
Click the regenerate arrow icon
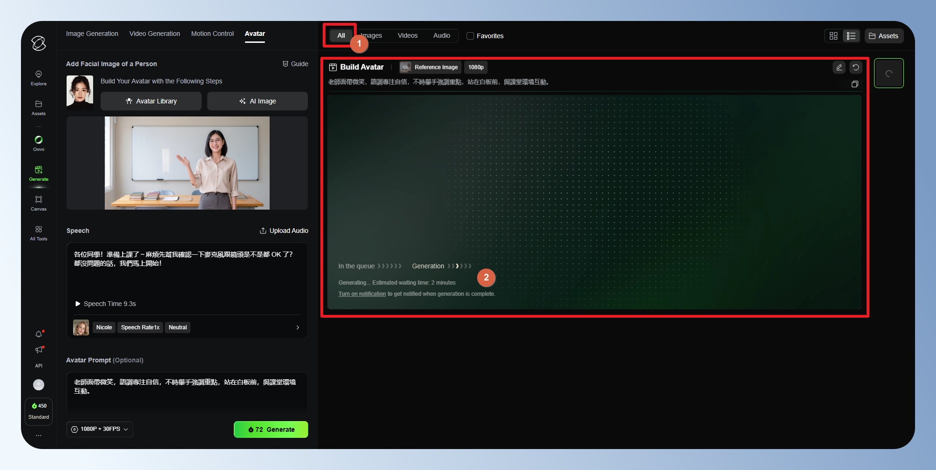tap(855, 68)
